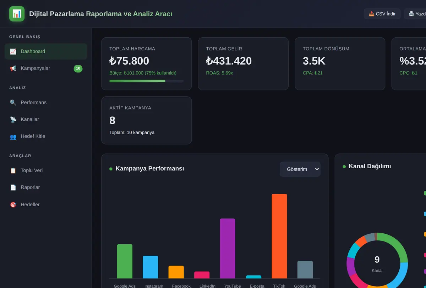
Task: Click the "ROAS: 5.69x" text
Action: (x=219, y=73)
